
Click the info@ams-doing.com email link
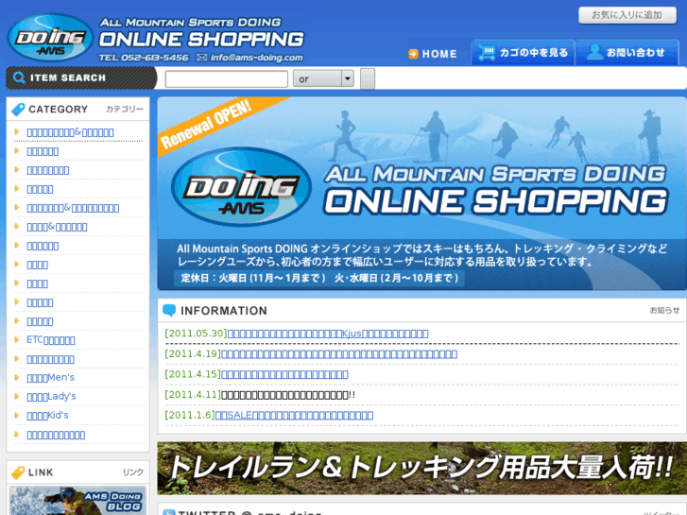(257, 58)
